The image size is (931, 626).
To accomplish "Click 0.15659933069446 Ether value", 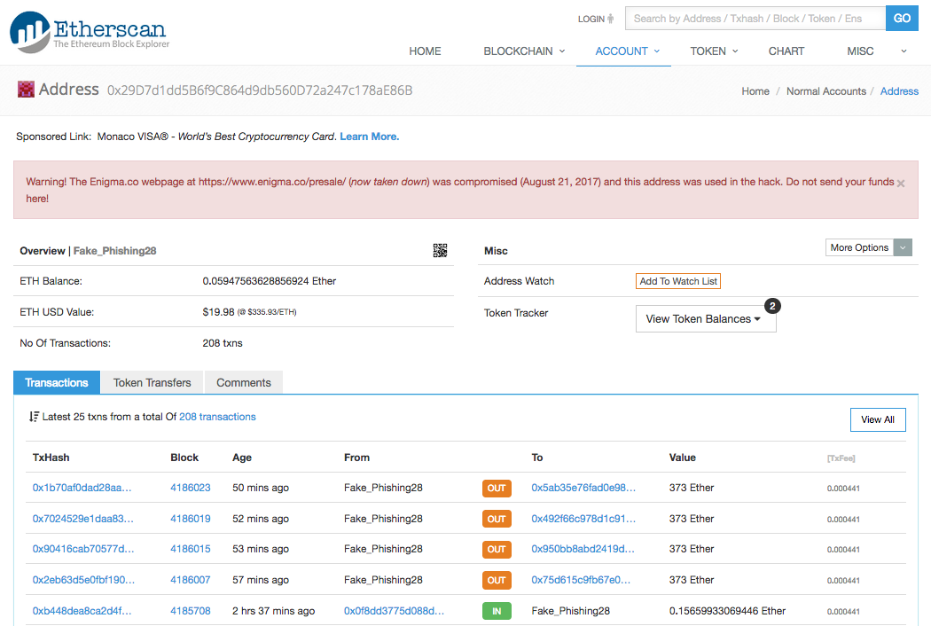I will pos(727,611).
